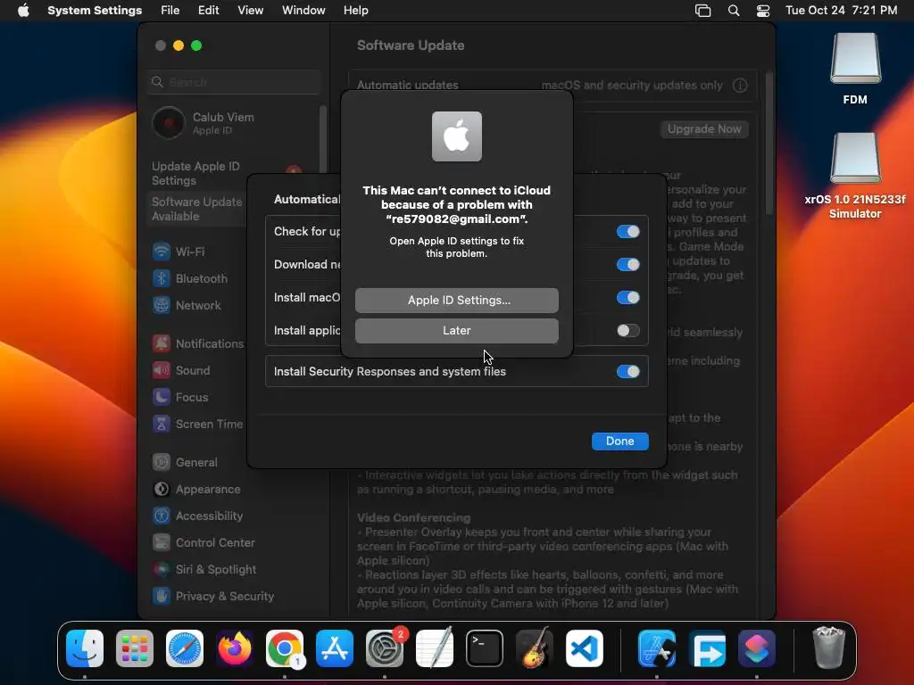The height and width of the screenshot is (685, 914).
Task: Click the Software Update pane scrollbar
Action: tap(769, 144)
